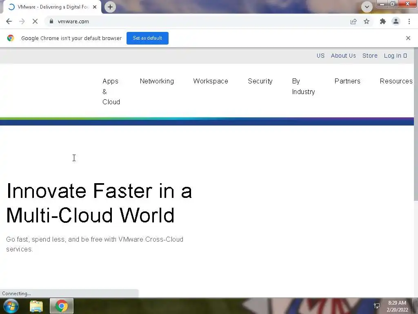Viewport: 418px width, 314px height.
Task: Open a new tab
Action: pyautogui.click(x=110, y=7)
